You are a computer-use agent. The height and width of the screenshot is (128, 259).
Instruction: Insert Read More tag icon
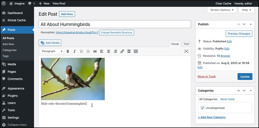129,51
